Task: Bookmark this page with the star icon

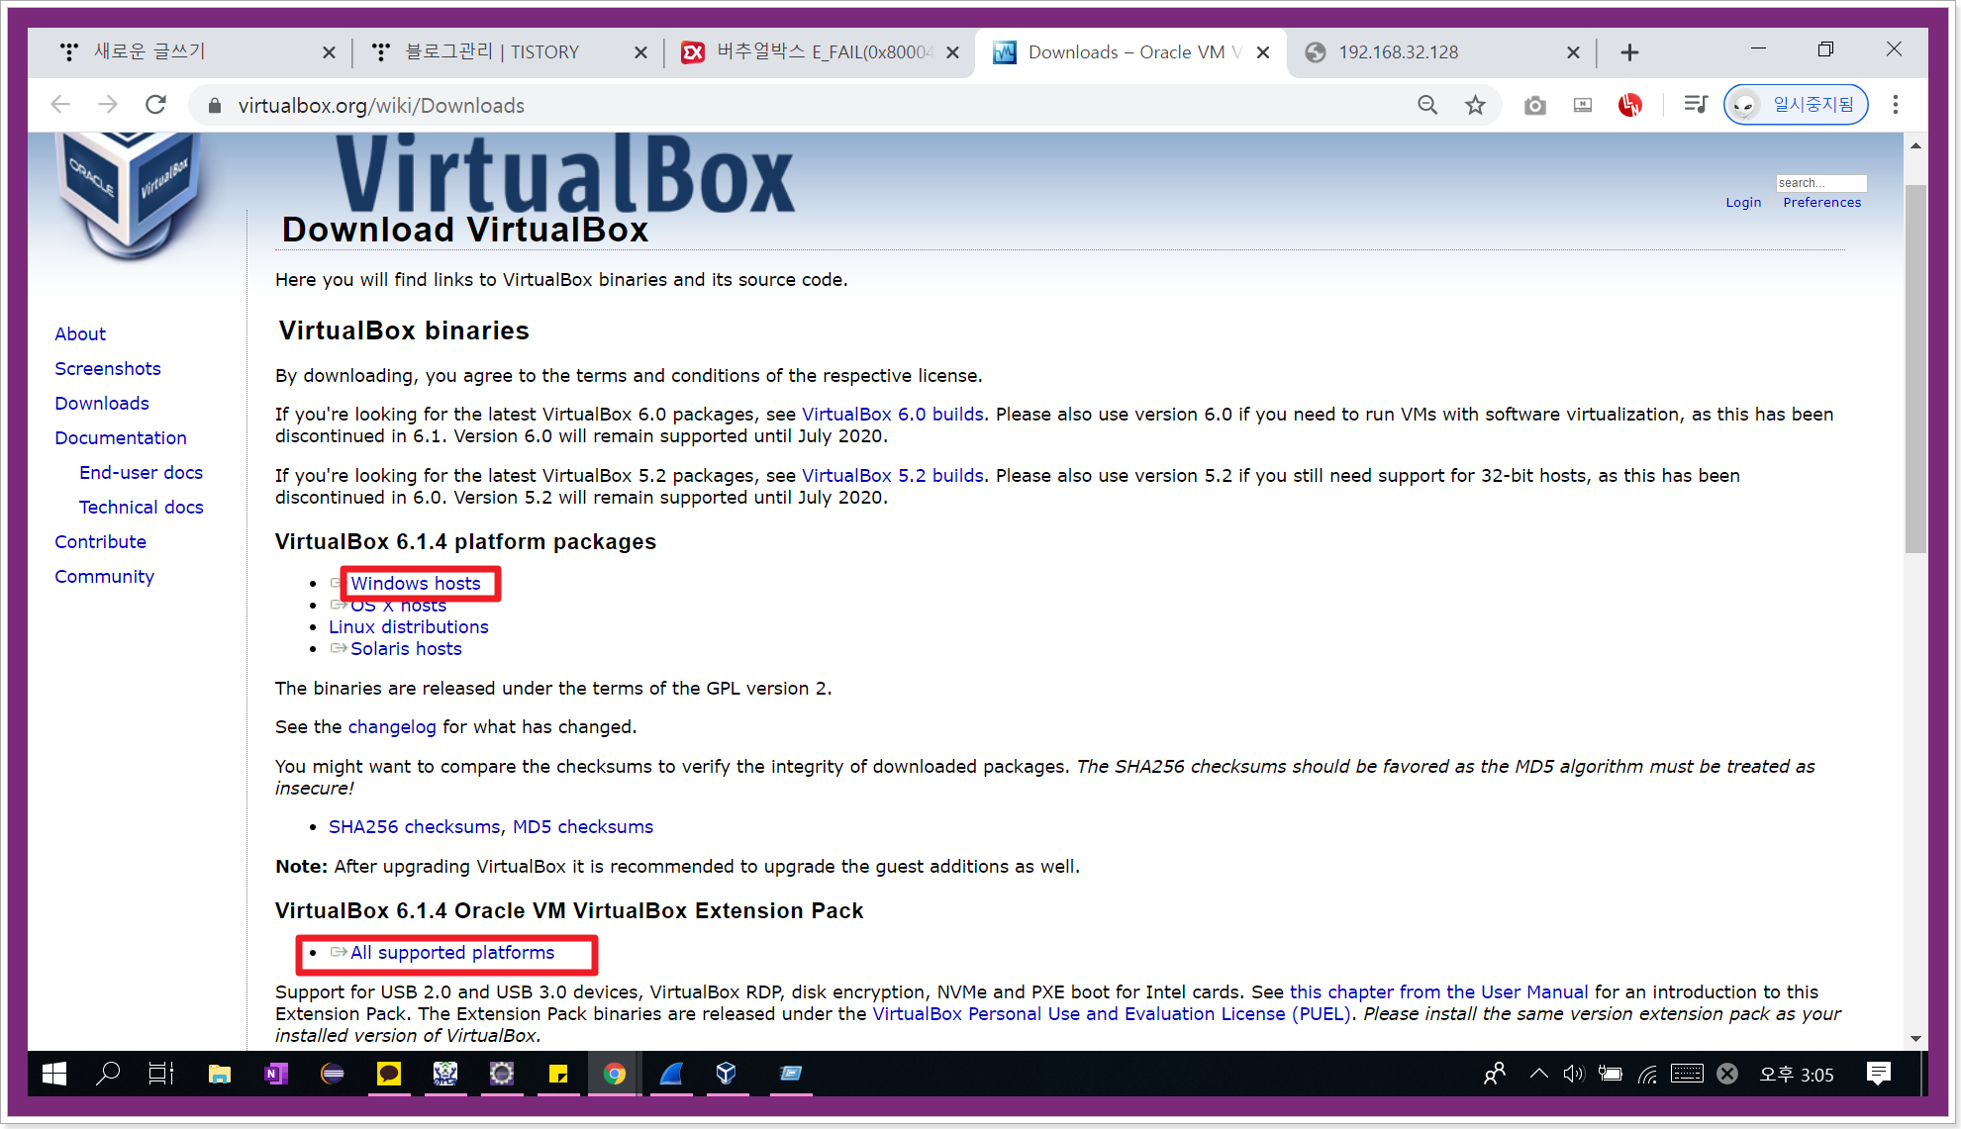Action: point(1475,105)
